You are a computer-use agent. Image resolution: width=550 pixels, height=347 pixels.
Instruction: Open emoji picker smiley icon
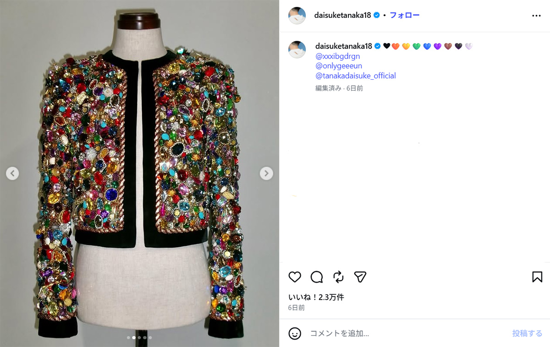(295, 333)
